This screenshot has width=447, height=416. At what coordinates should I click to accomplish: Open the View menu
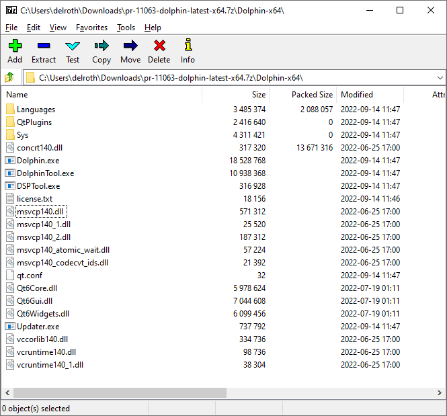click(58, 28)
